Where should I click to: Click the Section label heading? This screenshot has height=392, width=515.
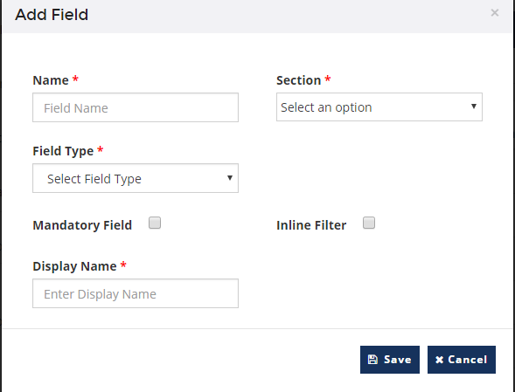pyautogui.click(x=298, y=80)
